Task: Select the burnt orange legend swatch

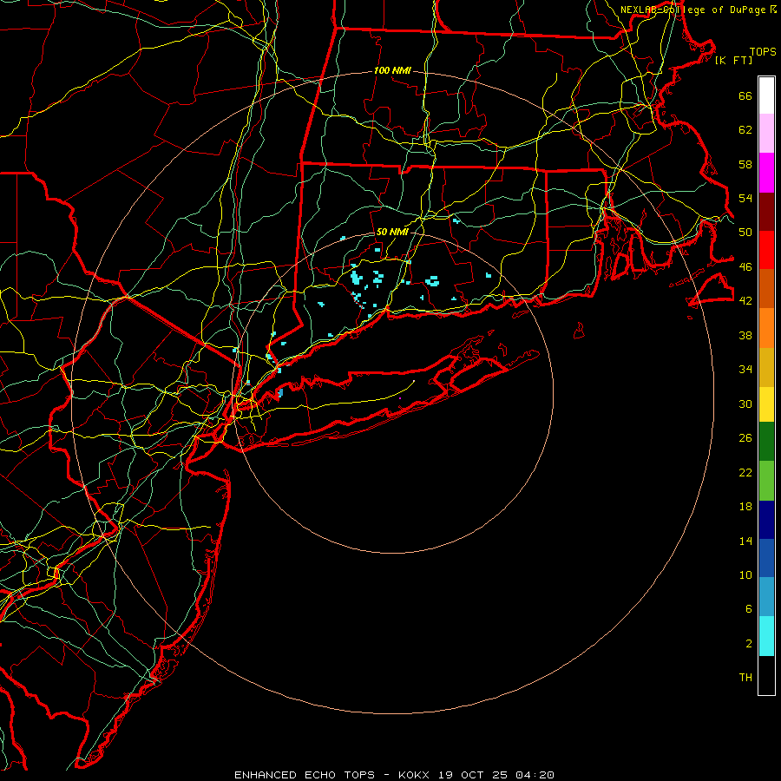Action: point(766,289)
